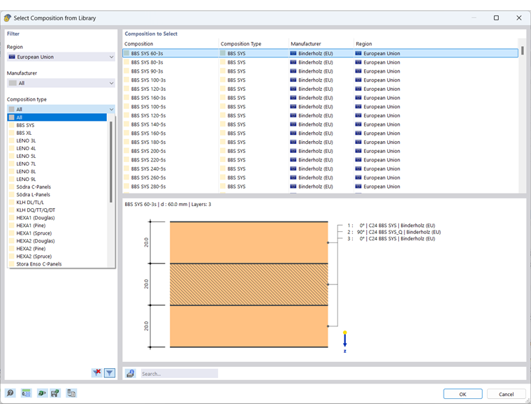This screenshot has height=415, width=531.
Task: Click the composition type list scrollbar
Action: coord(110,162)
